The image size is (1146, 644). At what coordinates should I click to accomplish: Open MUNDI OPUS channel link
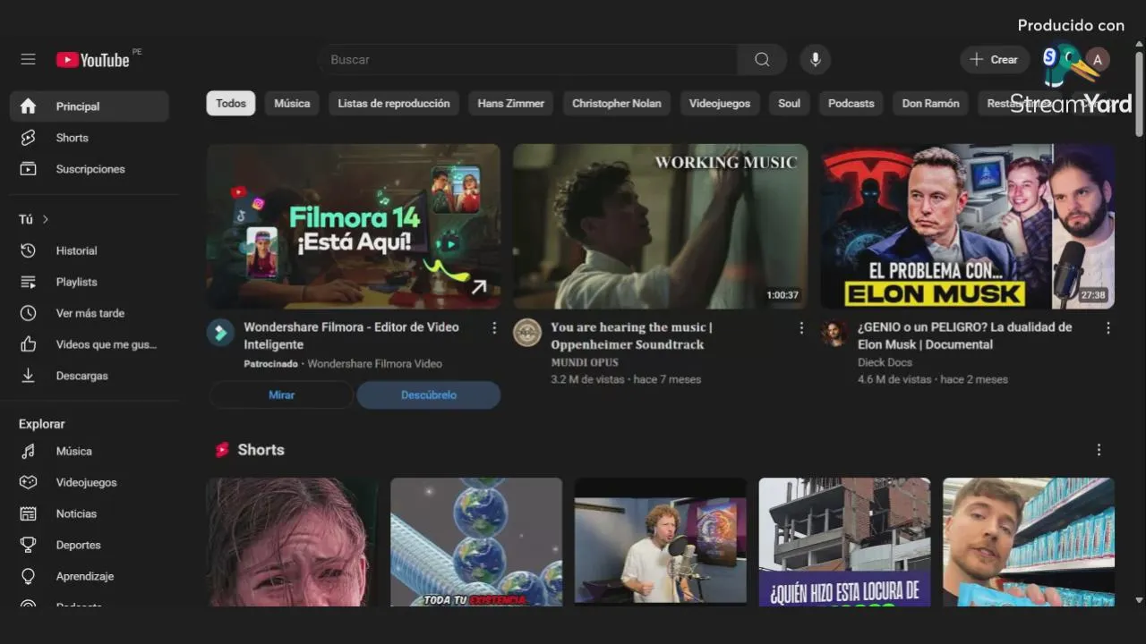tap(585, 362)
